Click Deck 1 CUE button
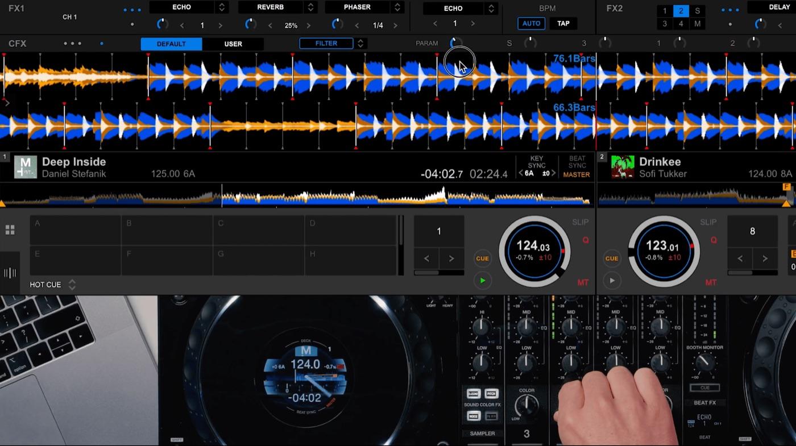The height and width of the screenshot is (446, 796). click(x=482, y=259)
